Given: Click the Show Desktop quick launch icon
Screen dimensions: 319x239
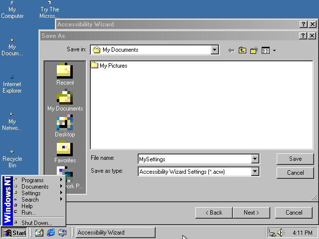Looking at the screenshot, I should click(39, 233).
